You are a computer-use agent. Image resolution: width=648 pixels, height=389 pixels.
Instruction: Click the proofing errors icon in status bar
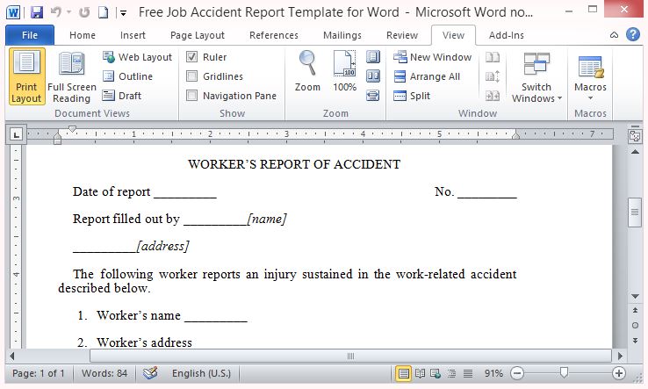(x=150, y=373)
